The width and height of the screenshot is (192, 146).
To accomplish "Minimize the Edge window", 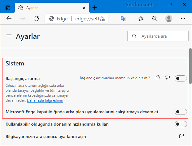I will point(156,5).
